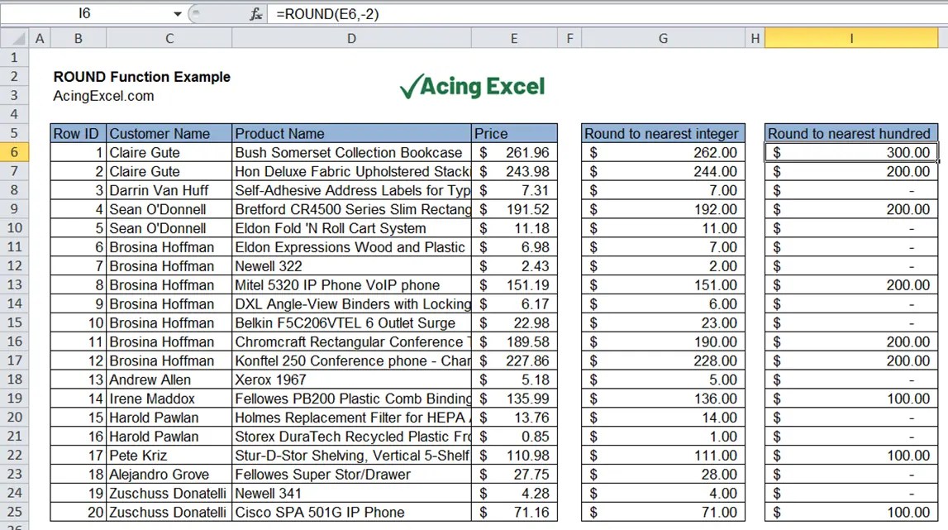This screenshot has height=530, width=948.
Task: Select cell I6 containing 300.00
Action: click(851, 152)
